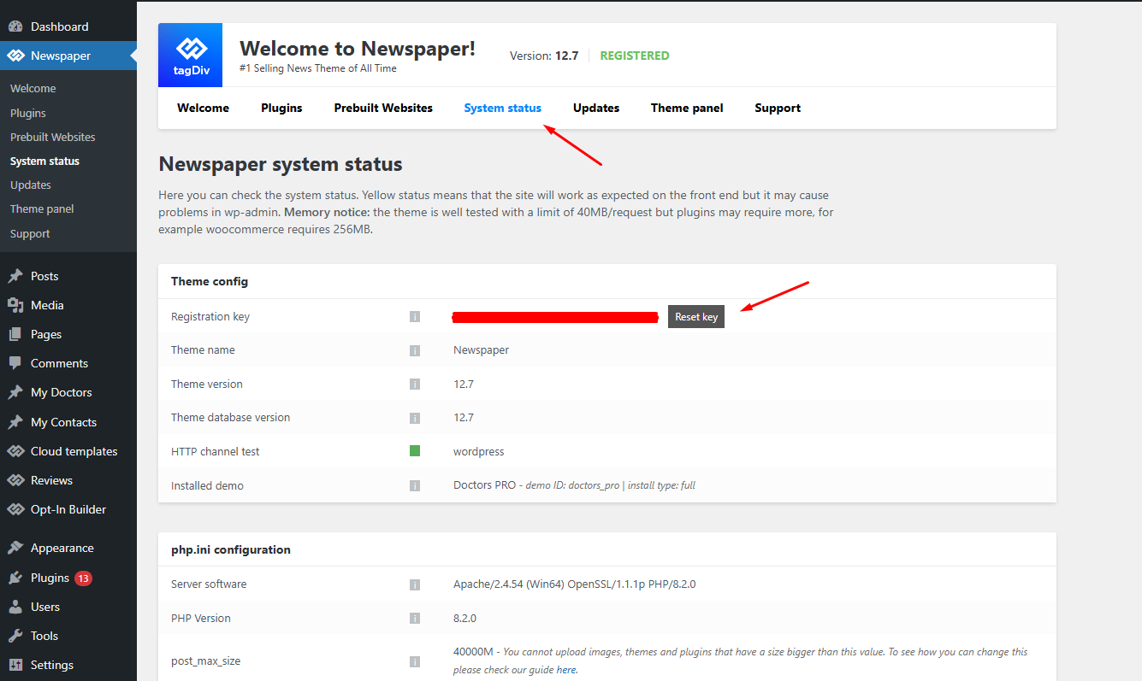This screenshot has height=681, width=1142.
Task: Open the Theme panel tab
Action: coord(687,108)
